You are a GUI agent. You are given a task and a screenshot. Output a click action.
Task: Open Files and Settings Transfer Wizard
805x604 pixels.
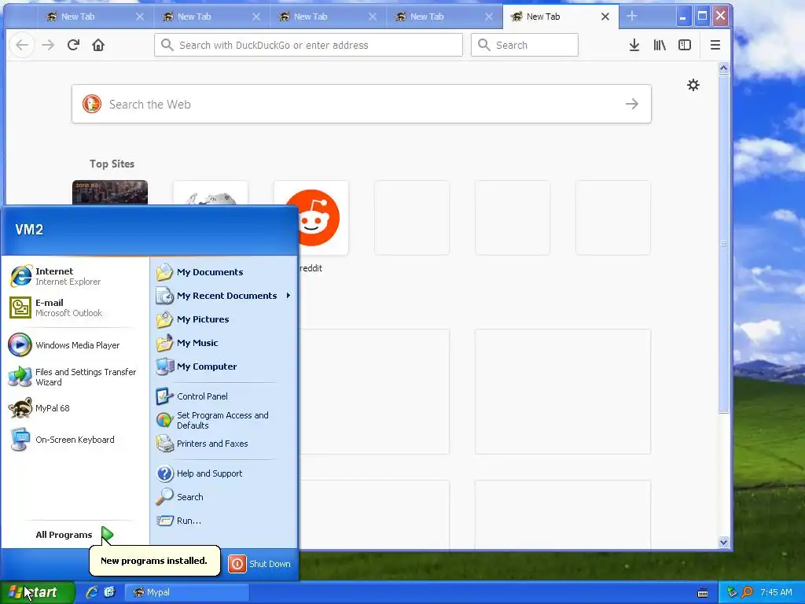tap(75, 377)
